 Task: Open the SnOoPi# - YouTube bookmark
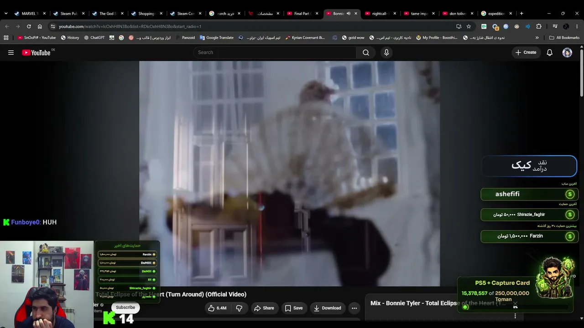(x=37, y=38)
